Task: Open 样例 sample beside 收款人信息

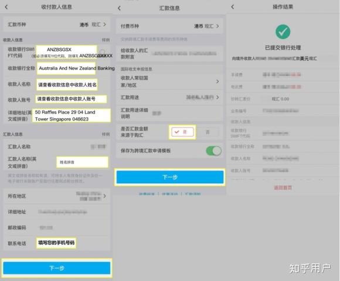Action: pyautogui.click(x=106, y=40)
